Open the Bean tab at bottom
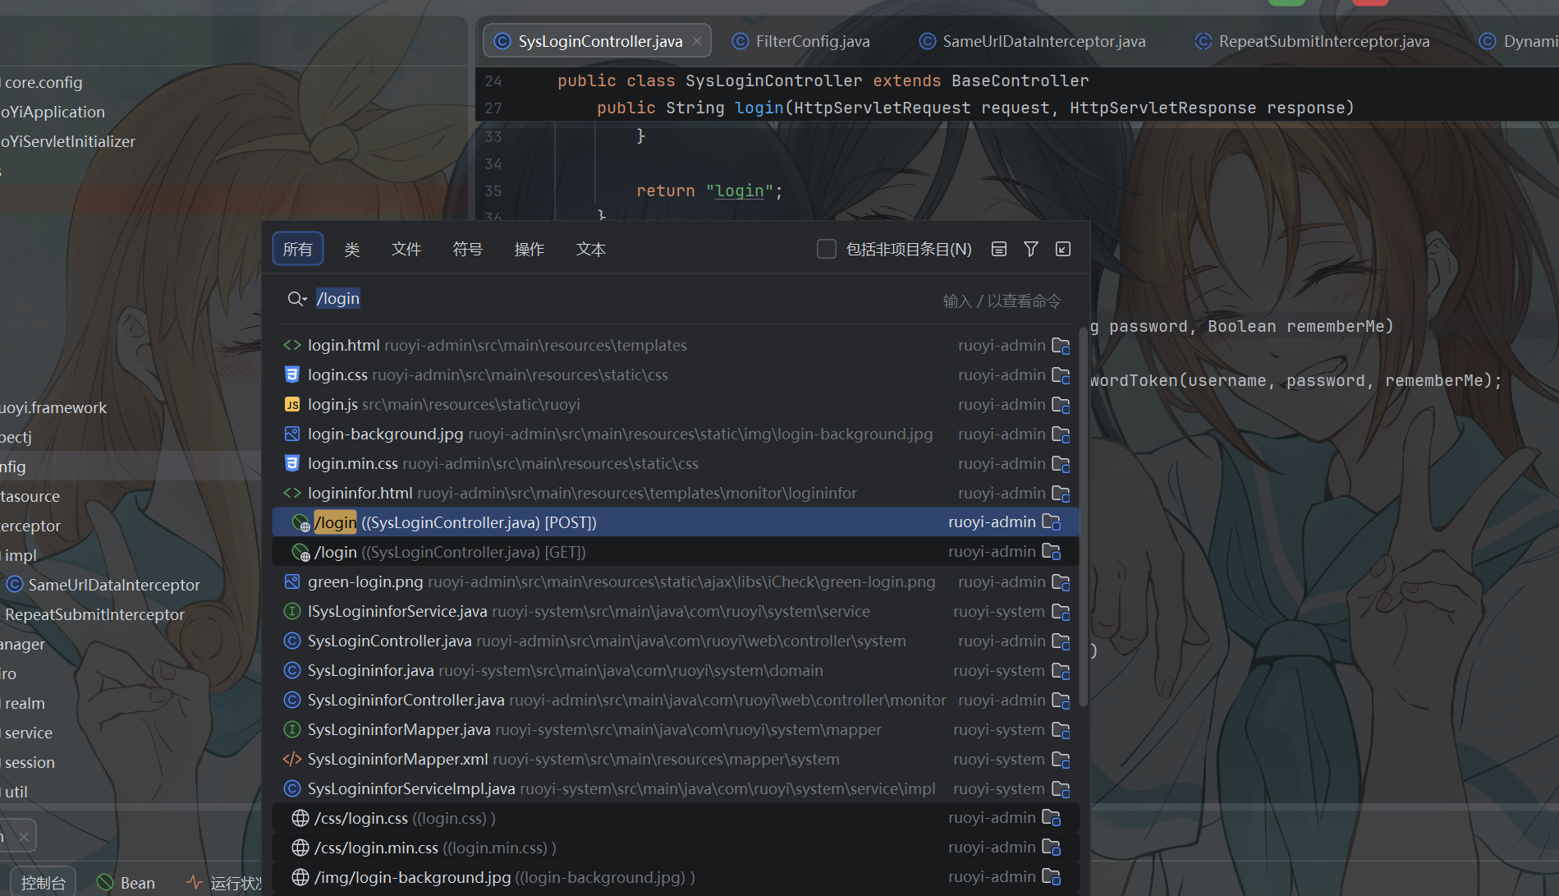Viewport: 1559px width, 896px height. click(126, 883)
